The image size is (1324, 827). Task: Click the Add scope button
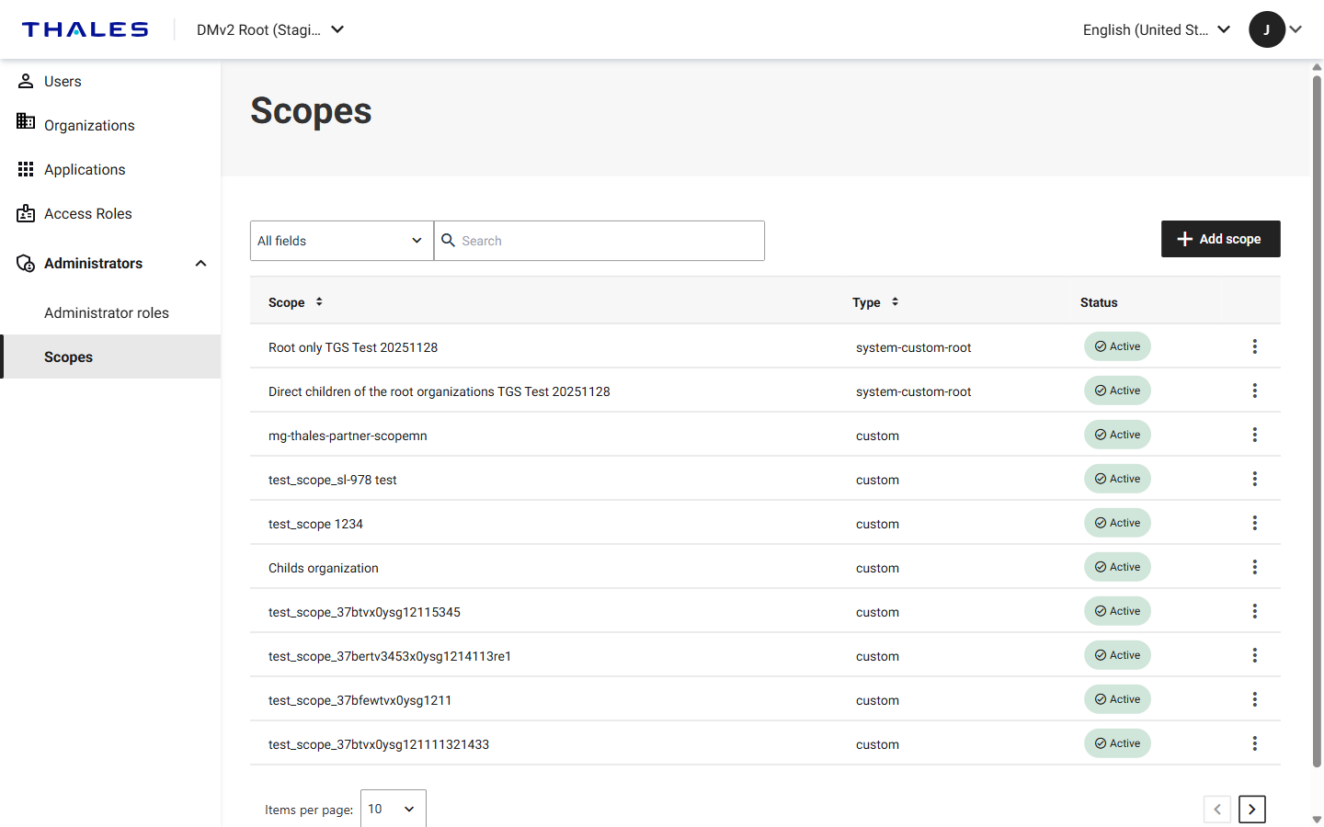click(x=1220, y=239)
